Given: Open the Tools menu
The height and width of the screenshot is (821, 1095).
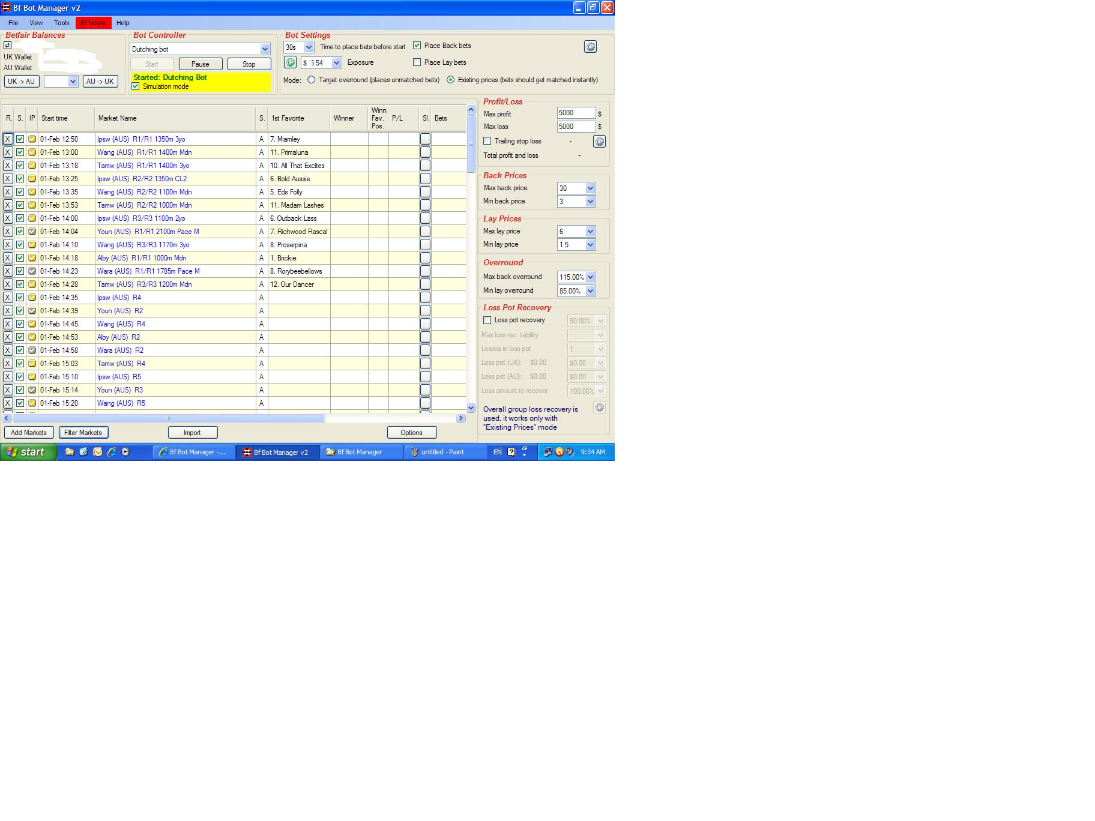Looking at the screenshot, I should point(61,23).
